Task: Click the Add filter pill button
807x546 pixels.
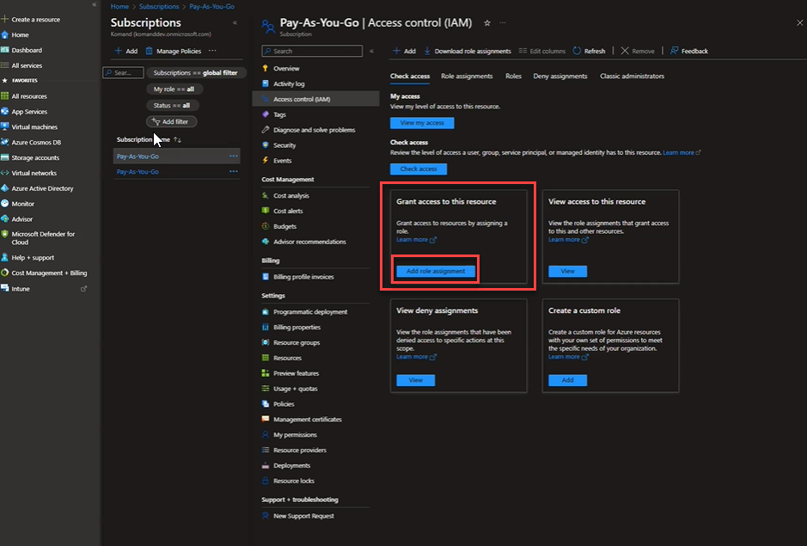Action: click(x=170, y=121)
